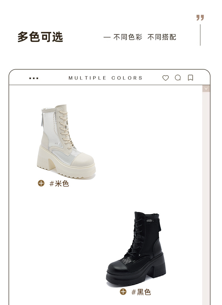Open the three-dot more menu
The height and width of the screenshot is (305, 222).
pos(34,78)
